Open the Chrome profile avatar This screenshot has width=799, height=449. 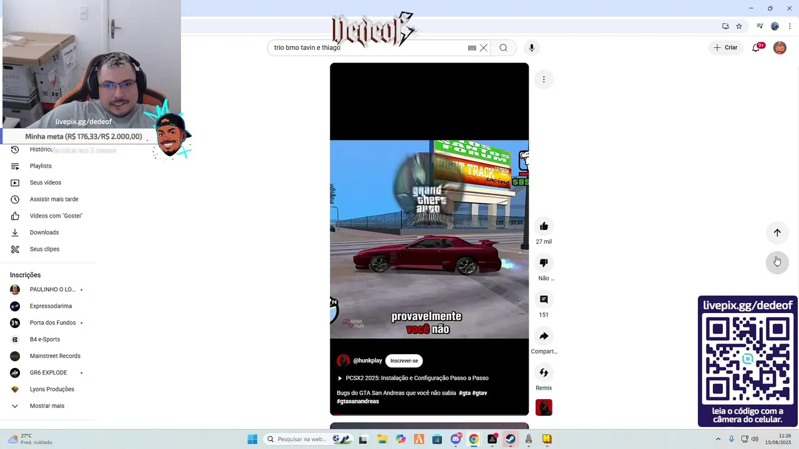(x=775, y=26)
